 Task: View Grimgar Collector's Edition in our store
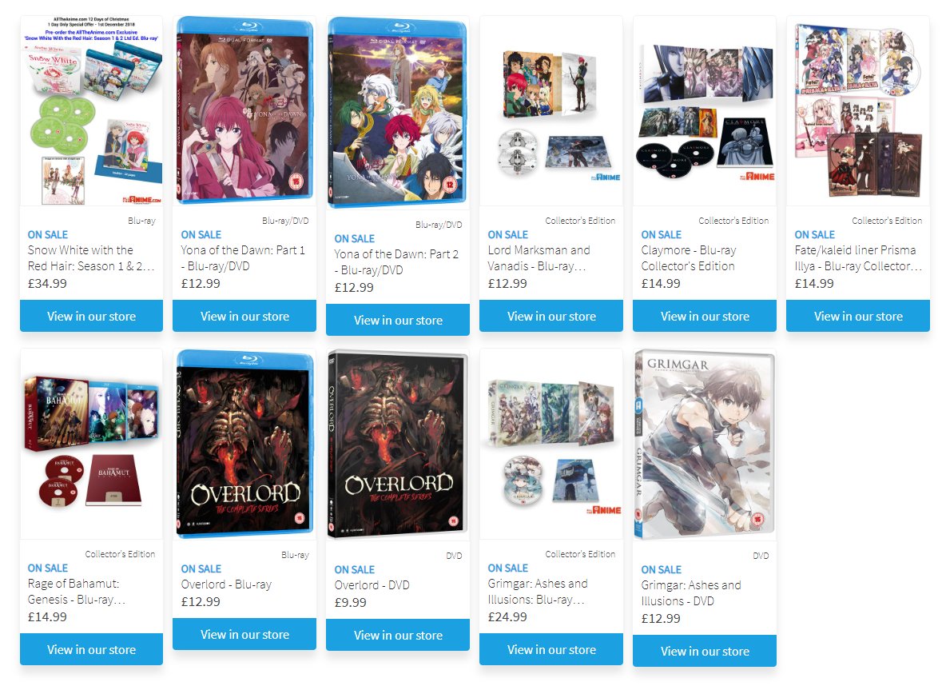[551, 650]
